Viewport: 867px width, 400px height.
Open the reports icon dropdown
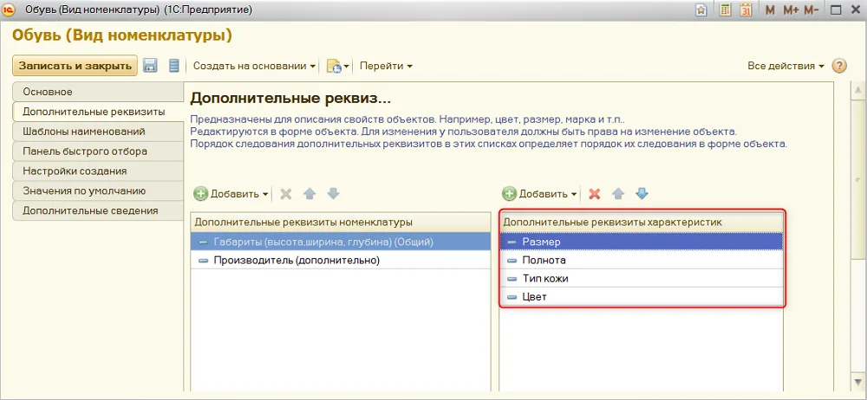(x=338, y=67)
